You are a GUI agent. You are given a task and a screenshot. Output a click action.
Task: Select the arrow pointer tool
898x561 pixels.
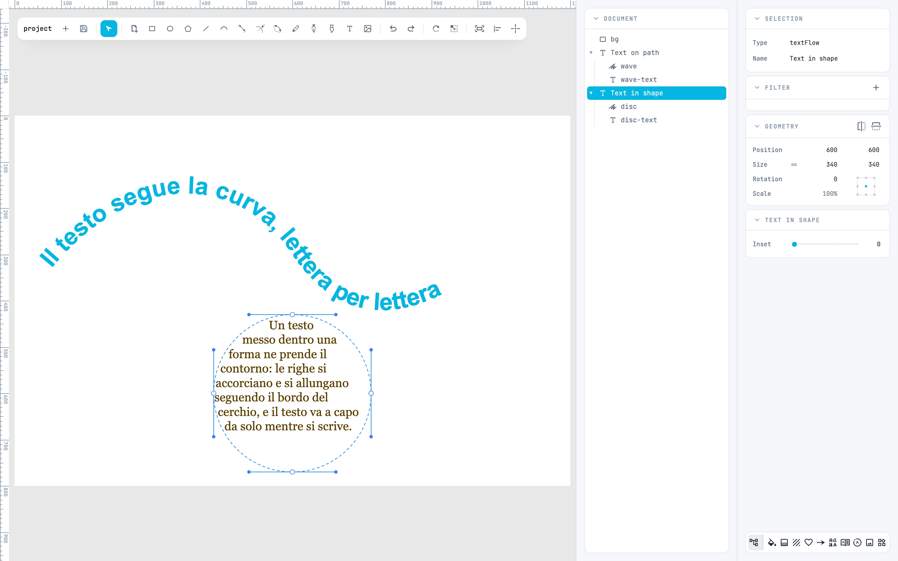(x=109, y=29)
